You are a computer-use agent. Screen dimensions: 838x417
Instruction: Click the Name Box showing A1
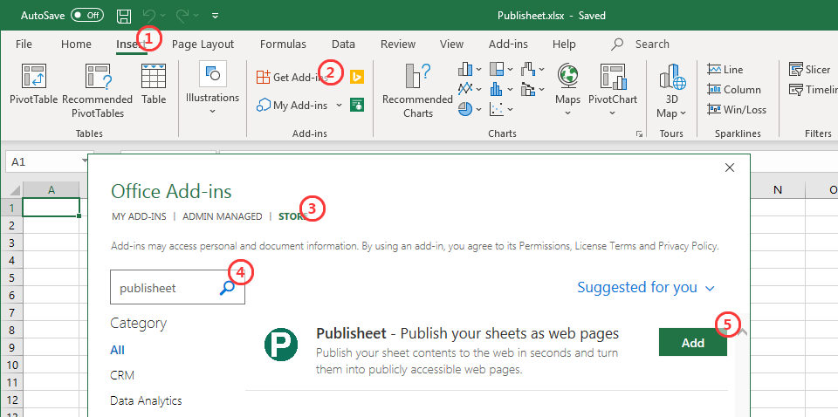pos(43,161)
